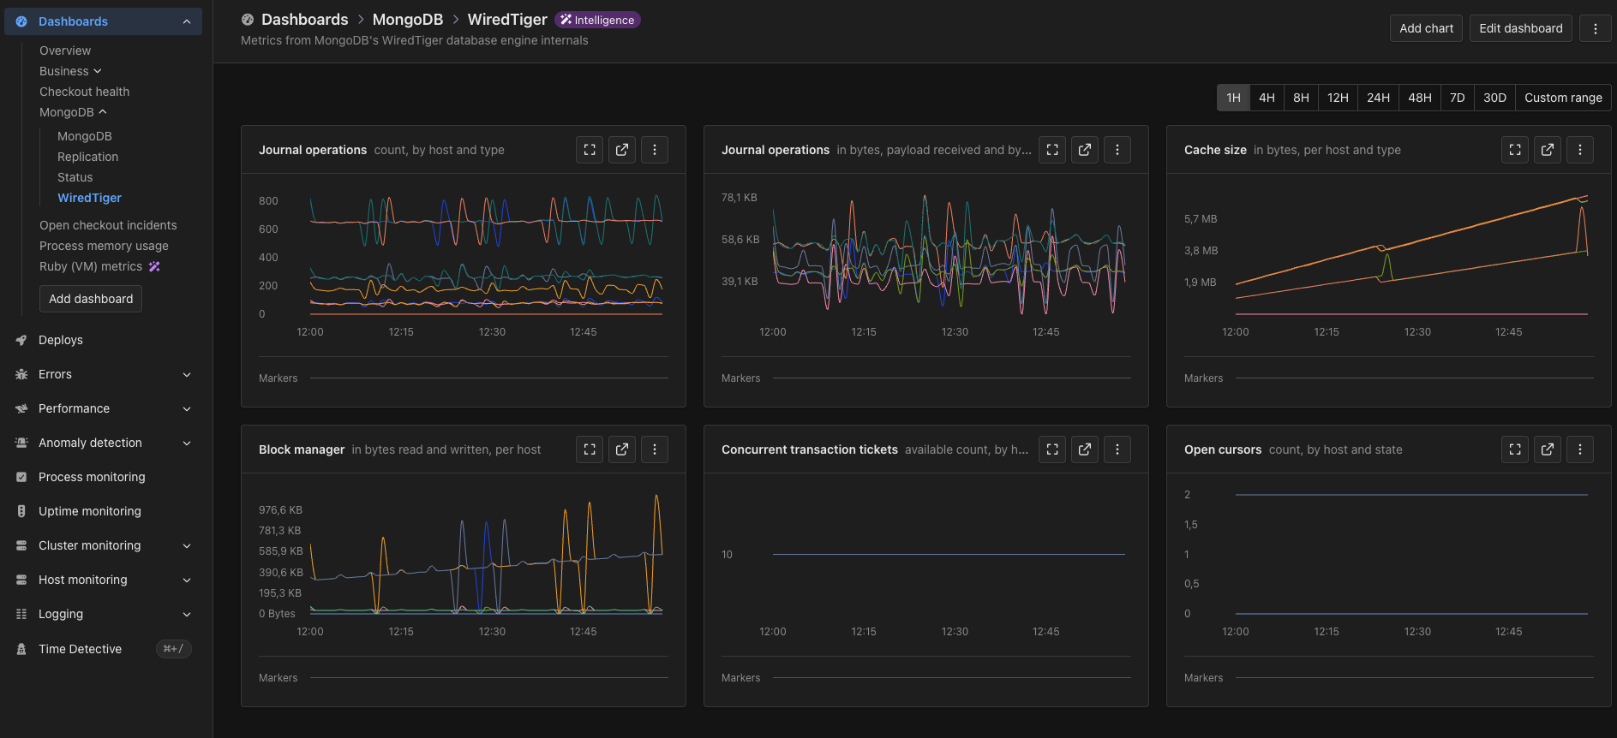1617x738 pixels.
Task: Click the Add chart button
Action: pos(1426,28)
